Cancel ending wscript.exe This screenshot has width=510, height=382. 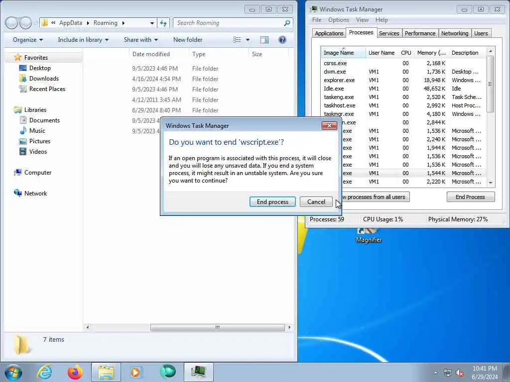[316, 202]
